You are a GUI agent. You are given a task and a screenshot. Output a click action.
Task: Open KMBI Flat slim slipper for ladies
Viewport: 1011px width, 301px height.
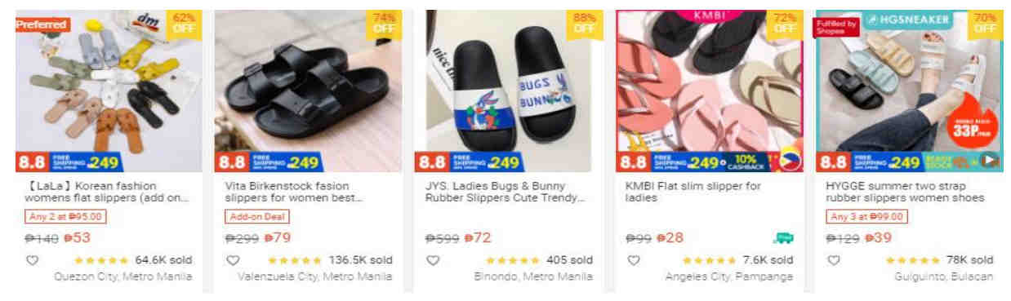coord(693,192)
